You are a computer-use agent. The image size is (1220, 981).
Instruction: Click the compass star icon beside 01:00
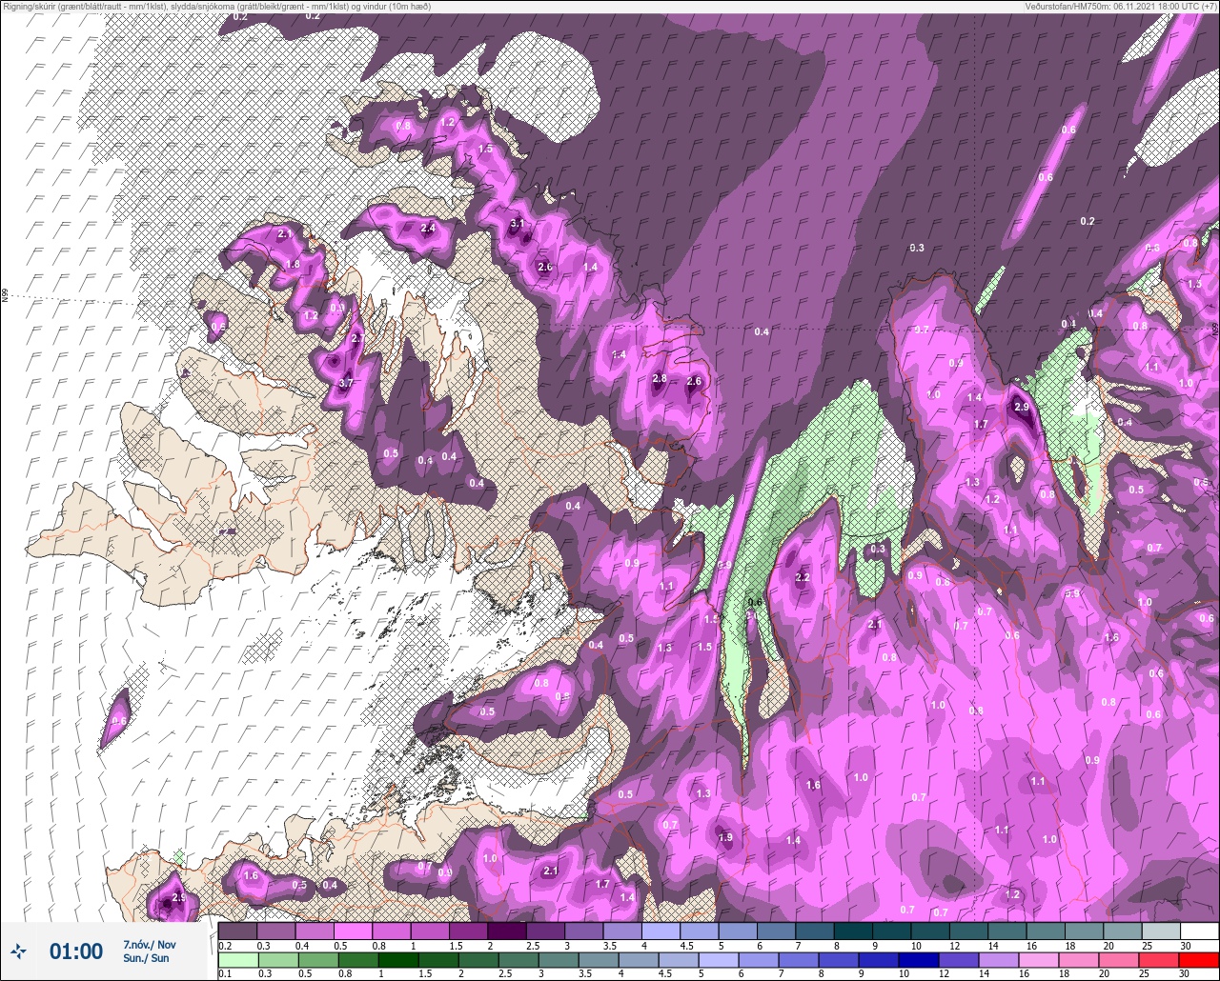click(x=18, y=951)
